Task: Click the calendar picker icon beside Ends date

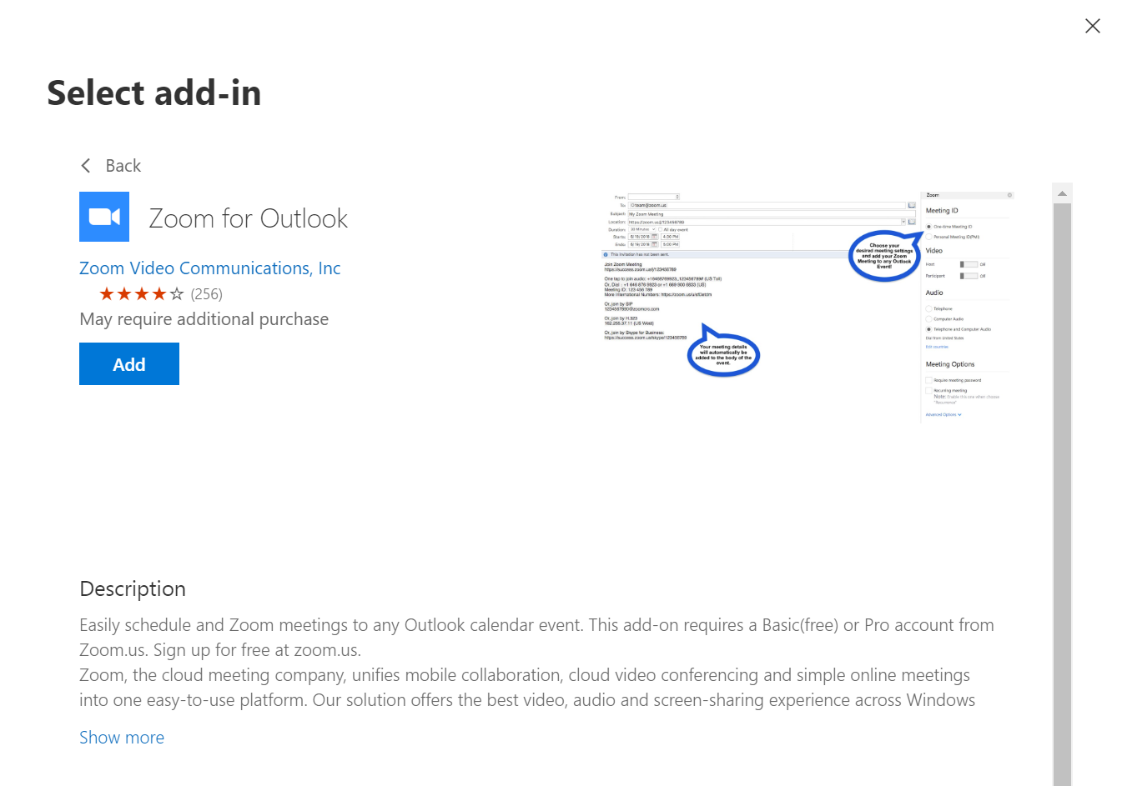Action: coord(656,244)
